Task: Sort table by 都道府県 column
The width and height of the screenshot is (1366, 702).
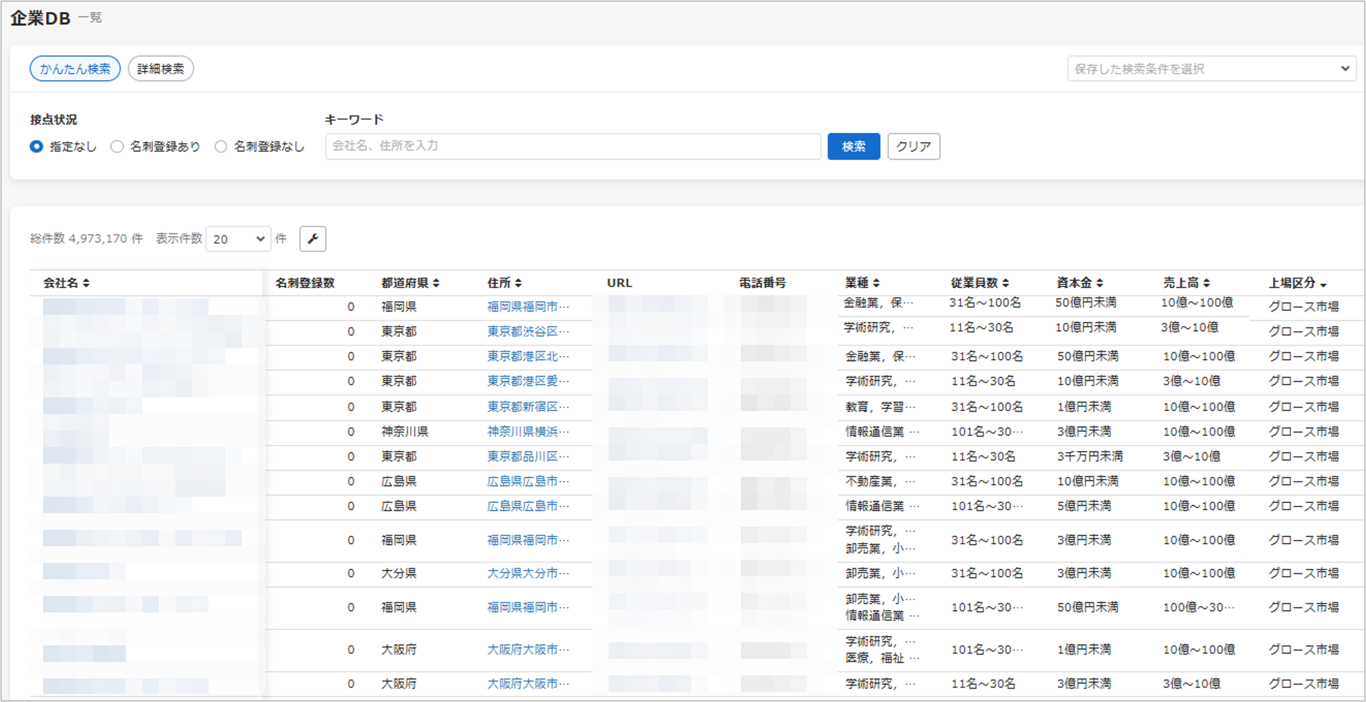Action: 435,283
